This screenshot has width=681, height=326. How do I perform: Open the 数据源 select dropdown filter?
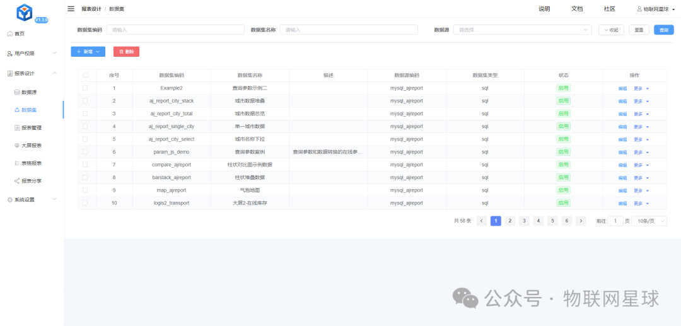point(522,30)
